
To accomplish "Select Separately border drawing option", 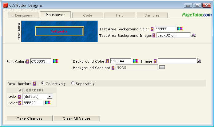I will point(73,83).
